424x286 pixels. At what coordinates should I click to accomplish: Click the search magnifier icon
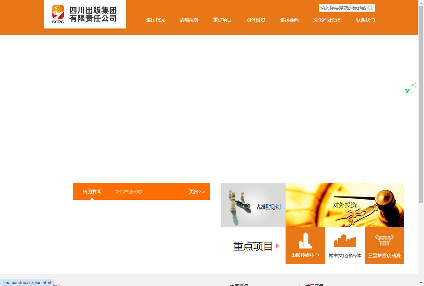coord(370,8)
